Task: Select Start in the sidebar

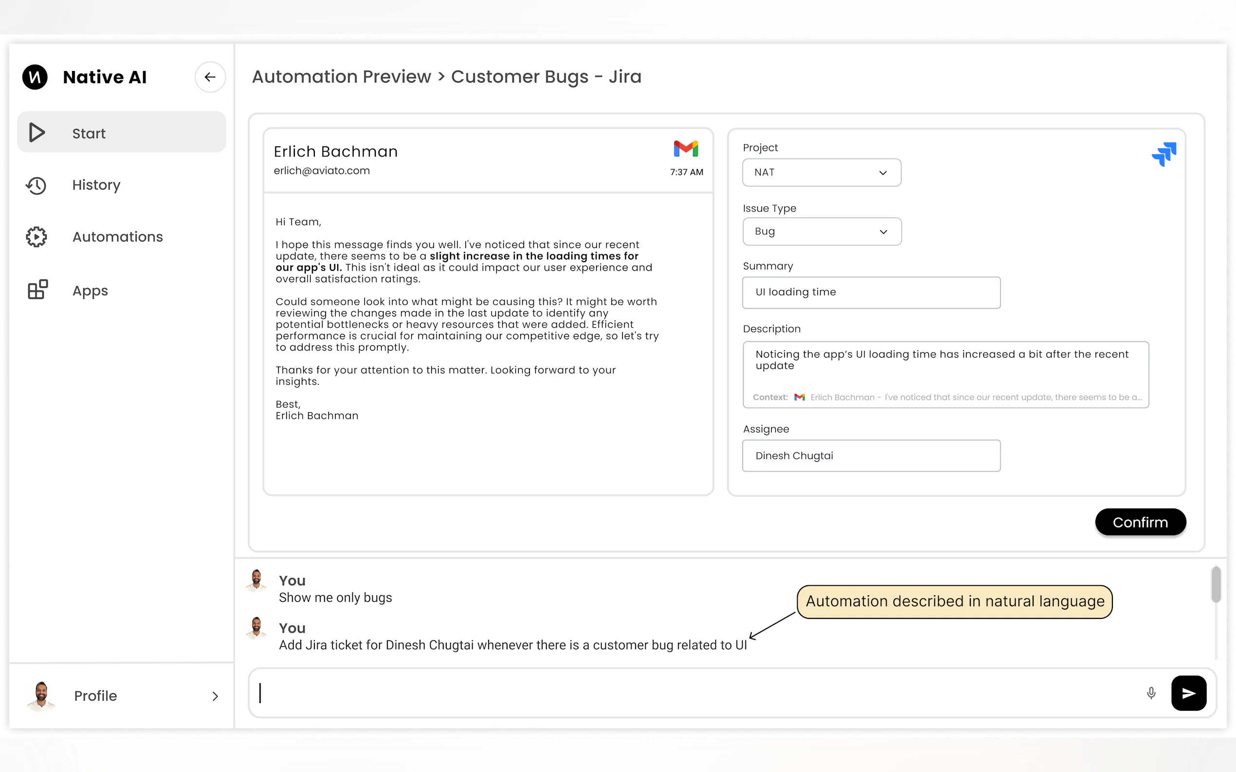Action: [x=122, y=133]
